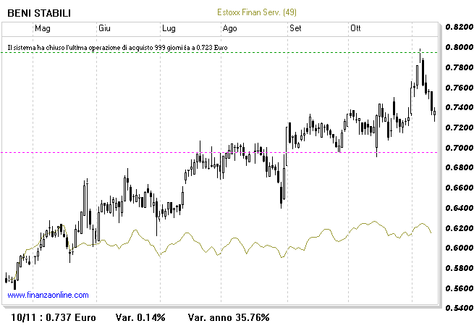Click the Mag month label

pyautogui.click(x=43, y=28)
